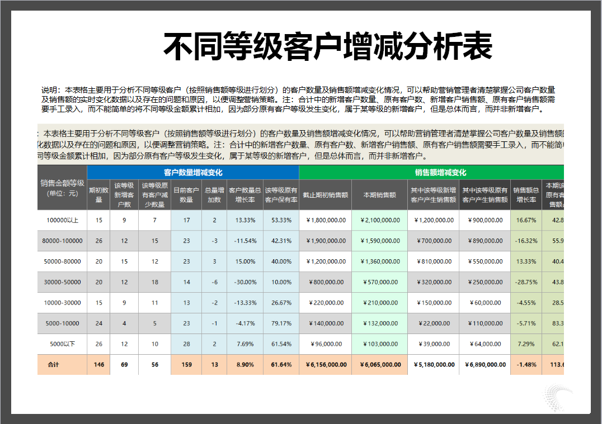
Task: Select the -30.00% growth rate cell
Action: [x=245, y=282]
